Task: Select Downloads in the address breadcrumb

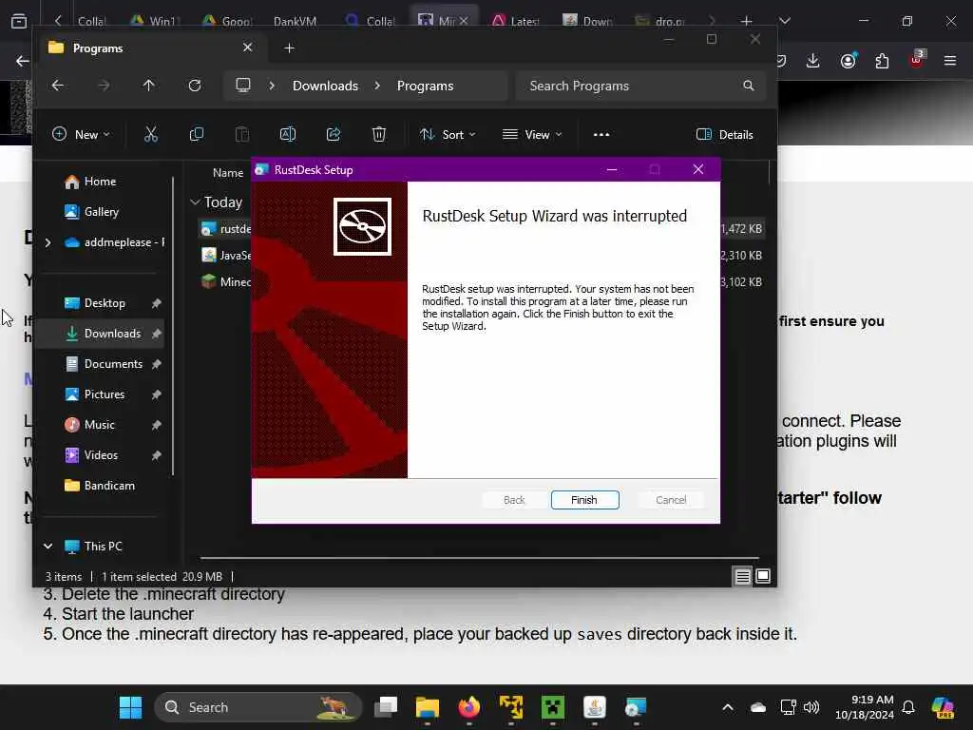Action: [325, 86]
